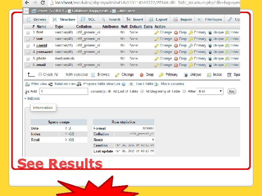The image size is (262, 196).
Task: Open the Search tab
Action: click(111, 20)
